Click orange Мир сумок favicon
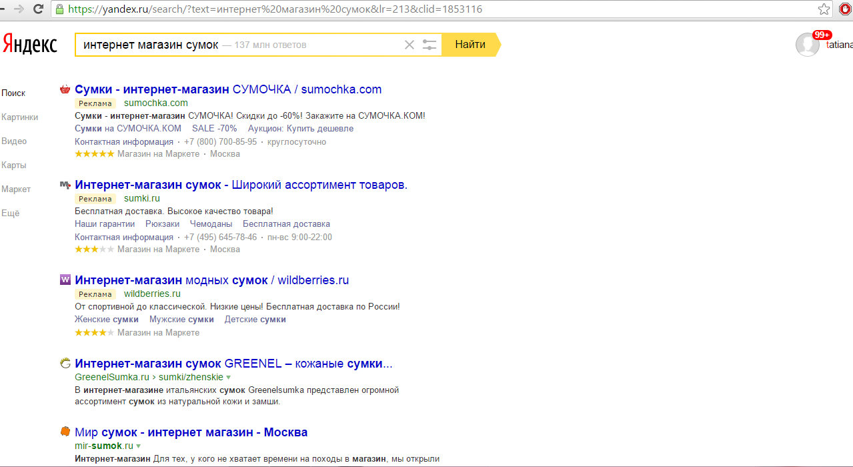This screenshot has height=467, width=853. tap(65, 431)
